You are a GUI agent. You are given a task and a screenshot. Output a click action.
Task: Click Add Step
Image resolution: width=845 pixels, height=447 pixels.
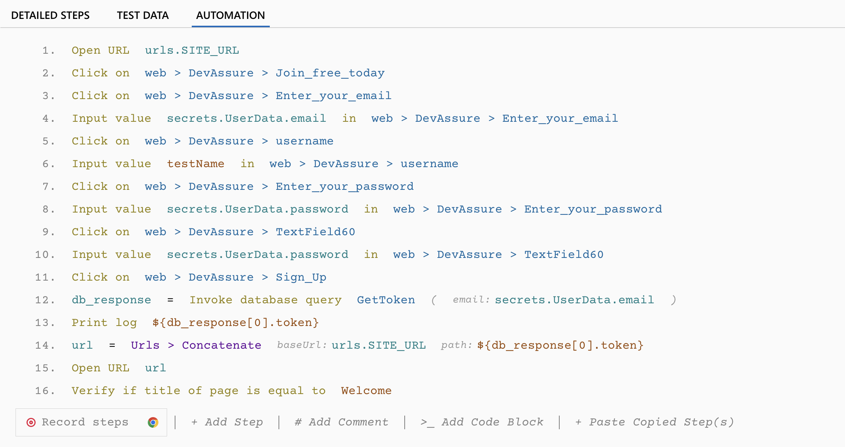233,422
